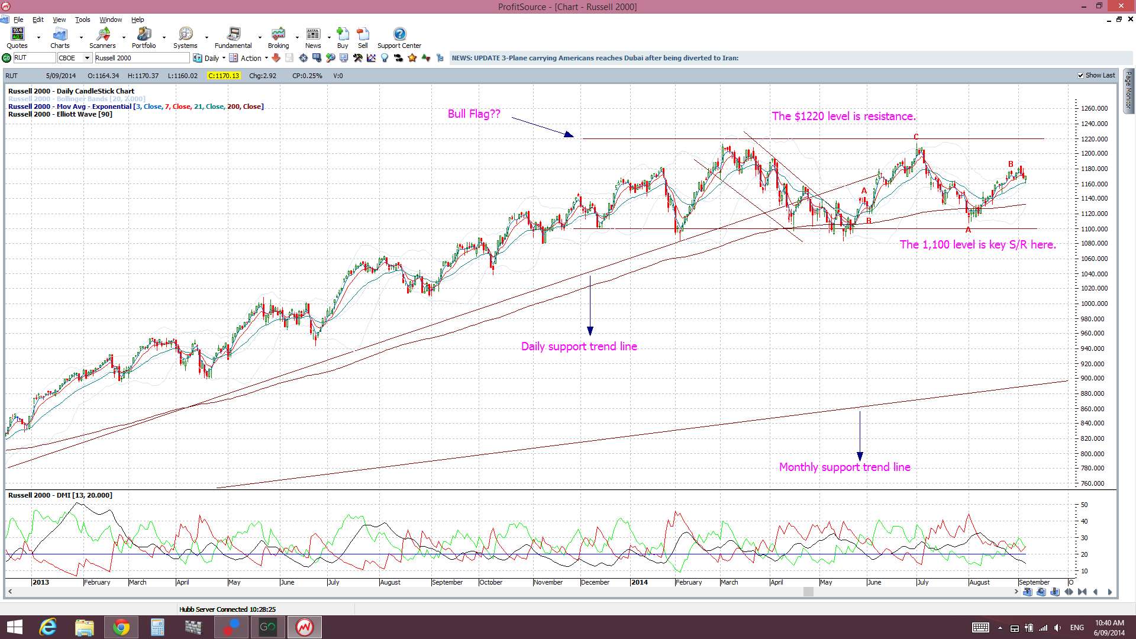1136x639 pixels.
Task: Click the RUT symbol input field
Action: coord(33,58)
